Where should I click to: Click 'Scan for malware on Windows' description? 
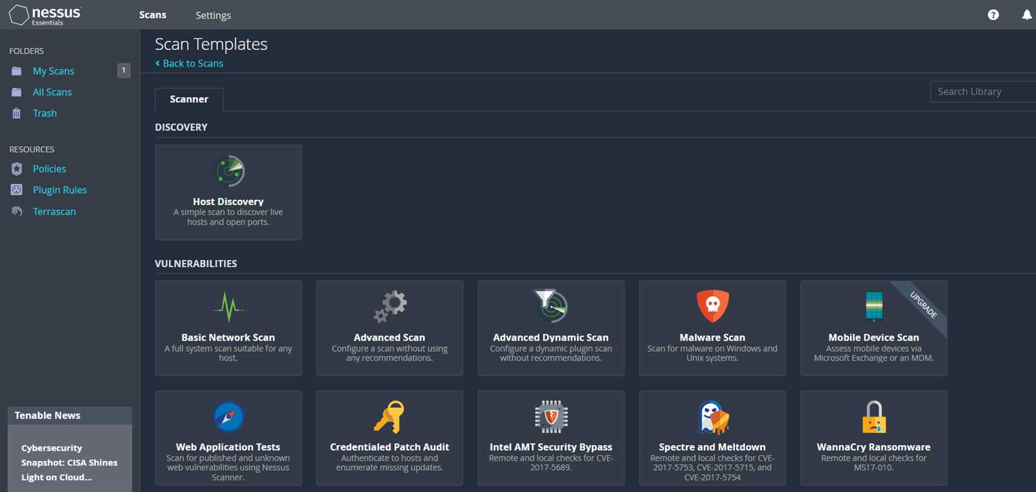pos(712,353)
